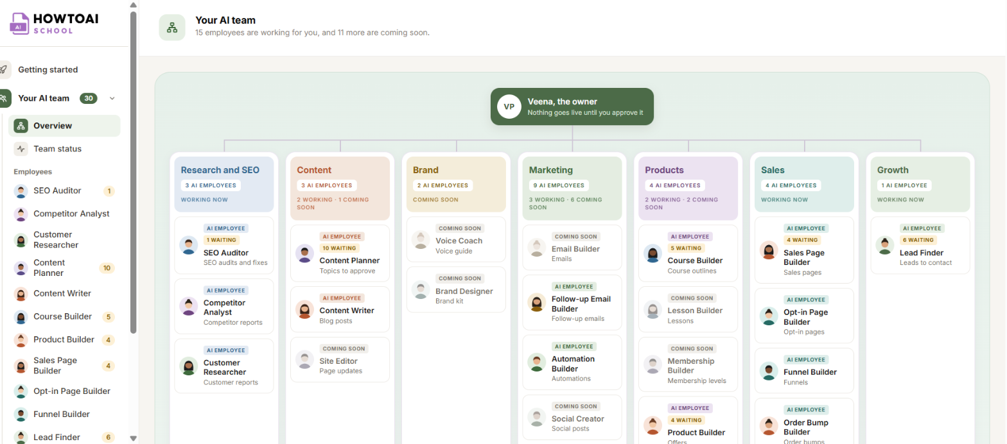Click the Overview org-chart icon in sidebar
The width and height of the screenshot is (1007, 444).
click(x=21, y=126)
